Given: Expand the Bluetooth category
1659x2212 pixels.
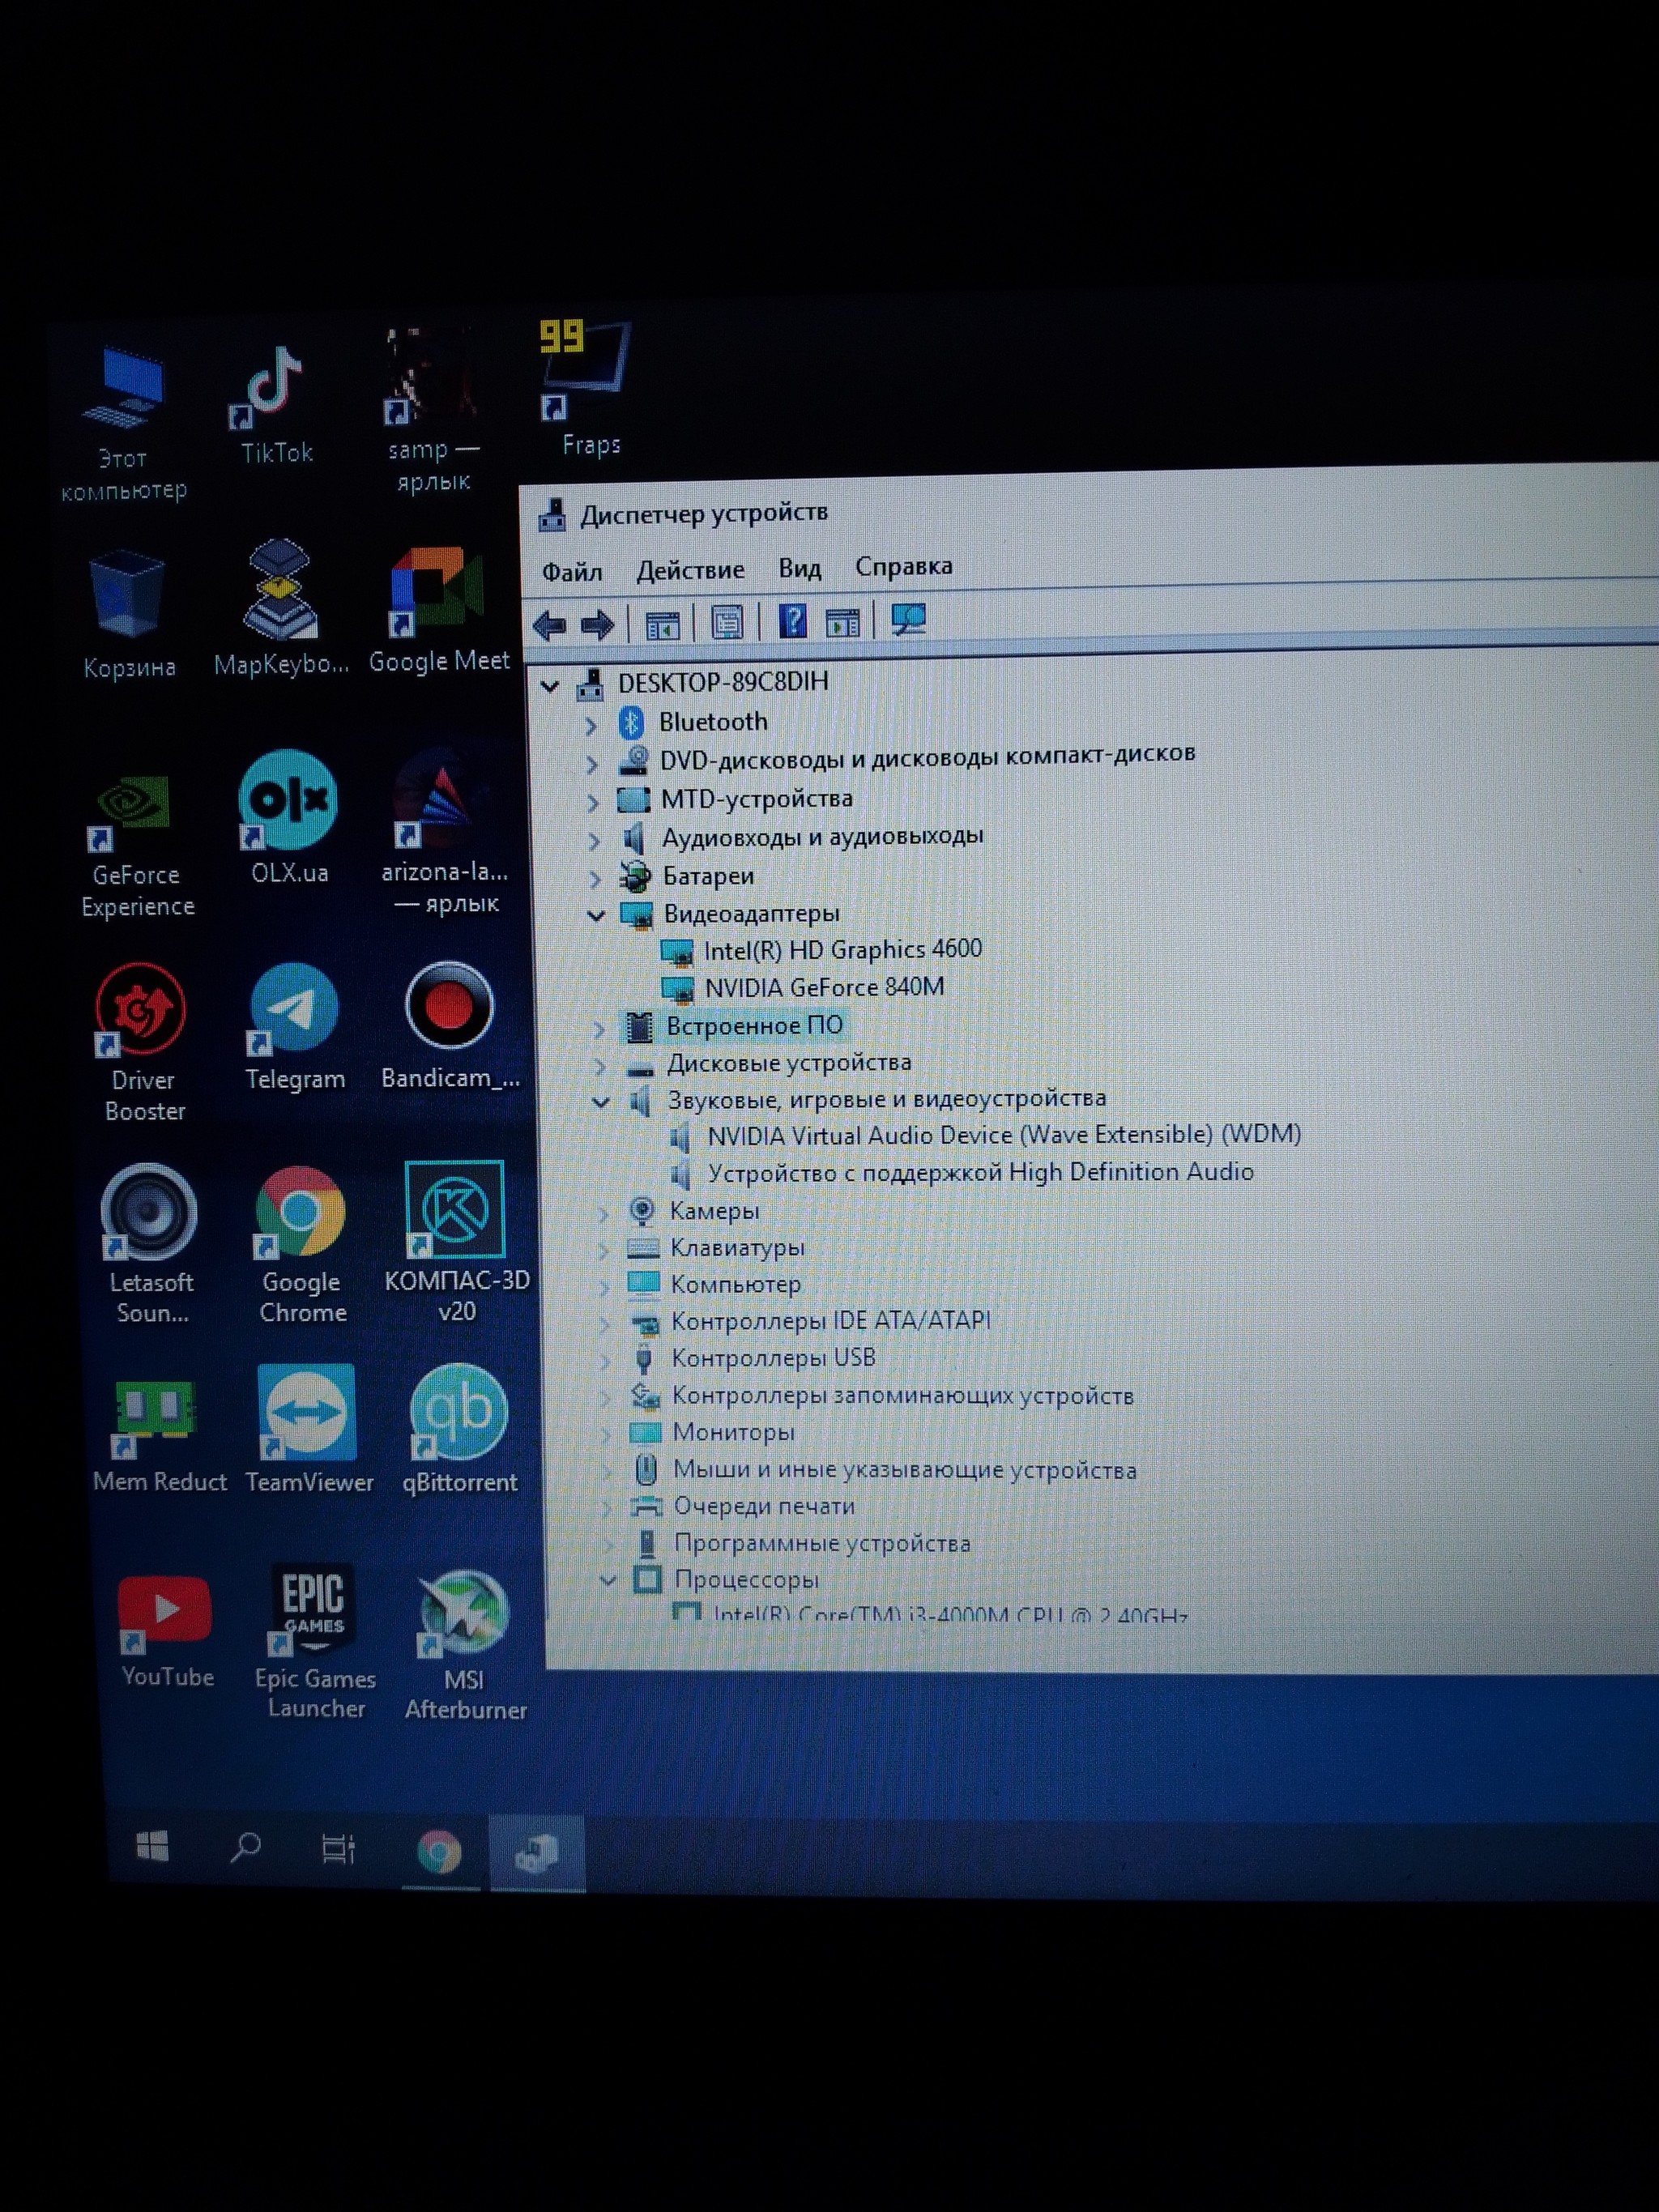Looking at the screenshot, I should pos(591,725).
